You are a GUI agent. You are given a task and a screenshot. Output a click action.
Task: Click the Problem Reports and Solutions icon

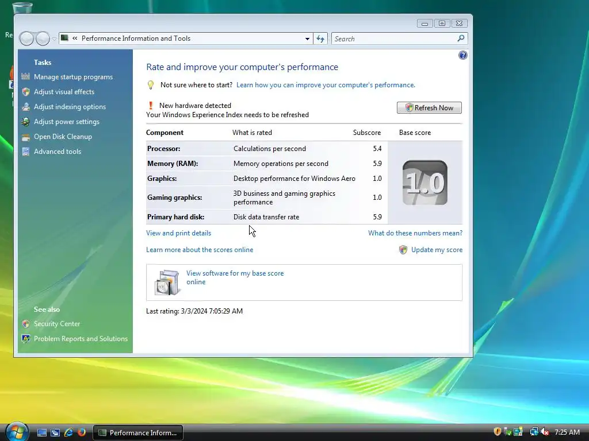(25, 339)
